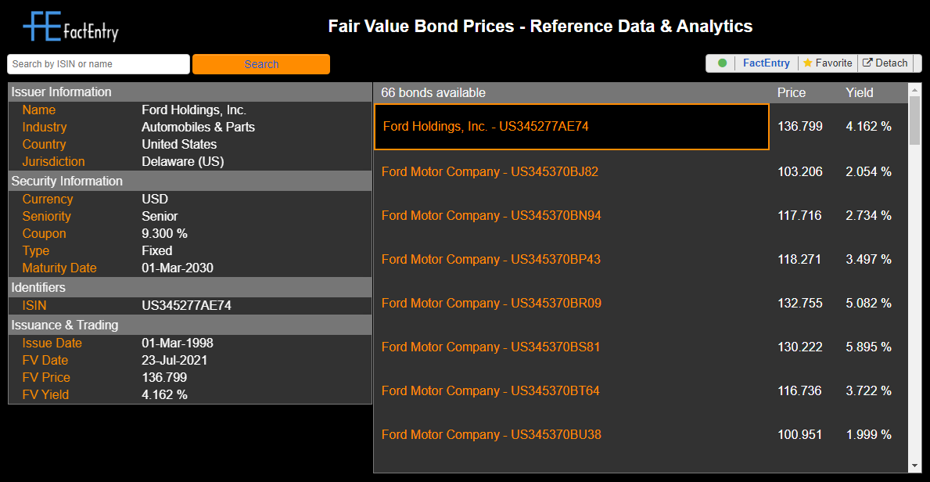This screenshot has width=930, height=482.
Task: Click the 'Coupon' field label
Action: pyautogui.click(x=45, y=233)
